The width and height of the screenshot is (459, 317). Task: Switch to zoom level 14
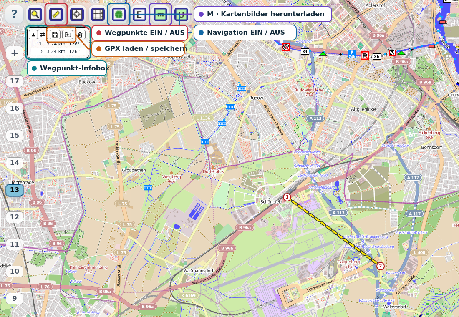[14, 163]
